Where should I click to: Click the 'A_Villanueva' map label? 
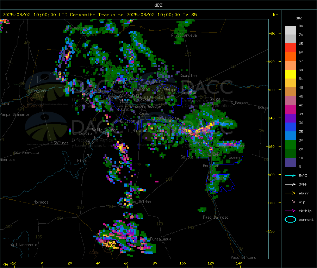pos(184,35)
